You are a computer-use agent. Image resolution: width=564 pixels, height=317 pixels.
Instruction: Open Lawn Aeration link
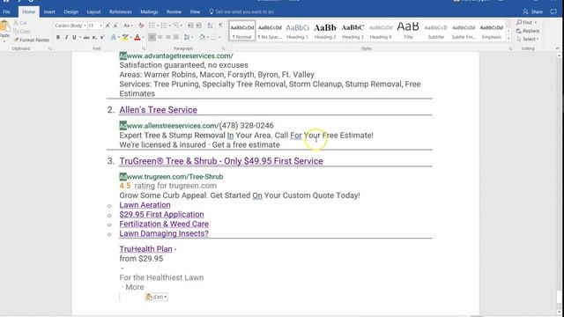[x=145, y=205]
